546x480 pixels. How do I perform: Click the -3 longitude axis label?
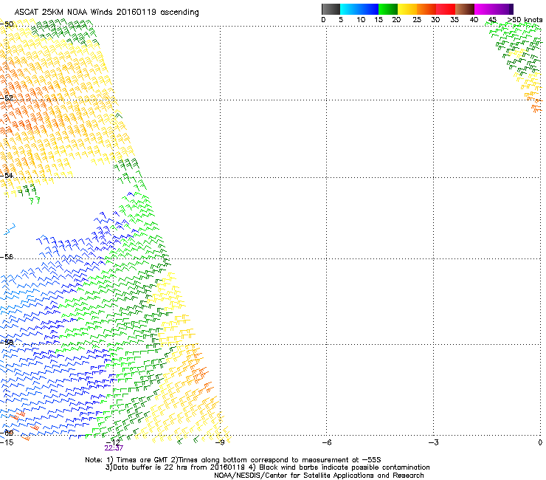pyautogui.click(x=433, y=442)
